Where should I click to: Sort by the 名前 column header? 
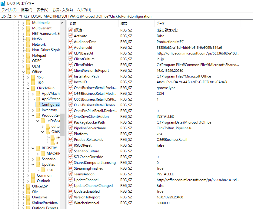93,24
